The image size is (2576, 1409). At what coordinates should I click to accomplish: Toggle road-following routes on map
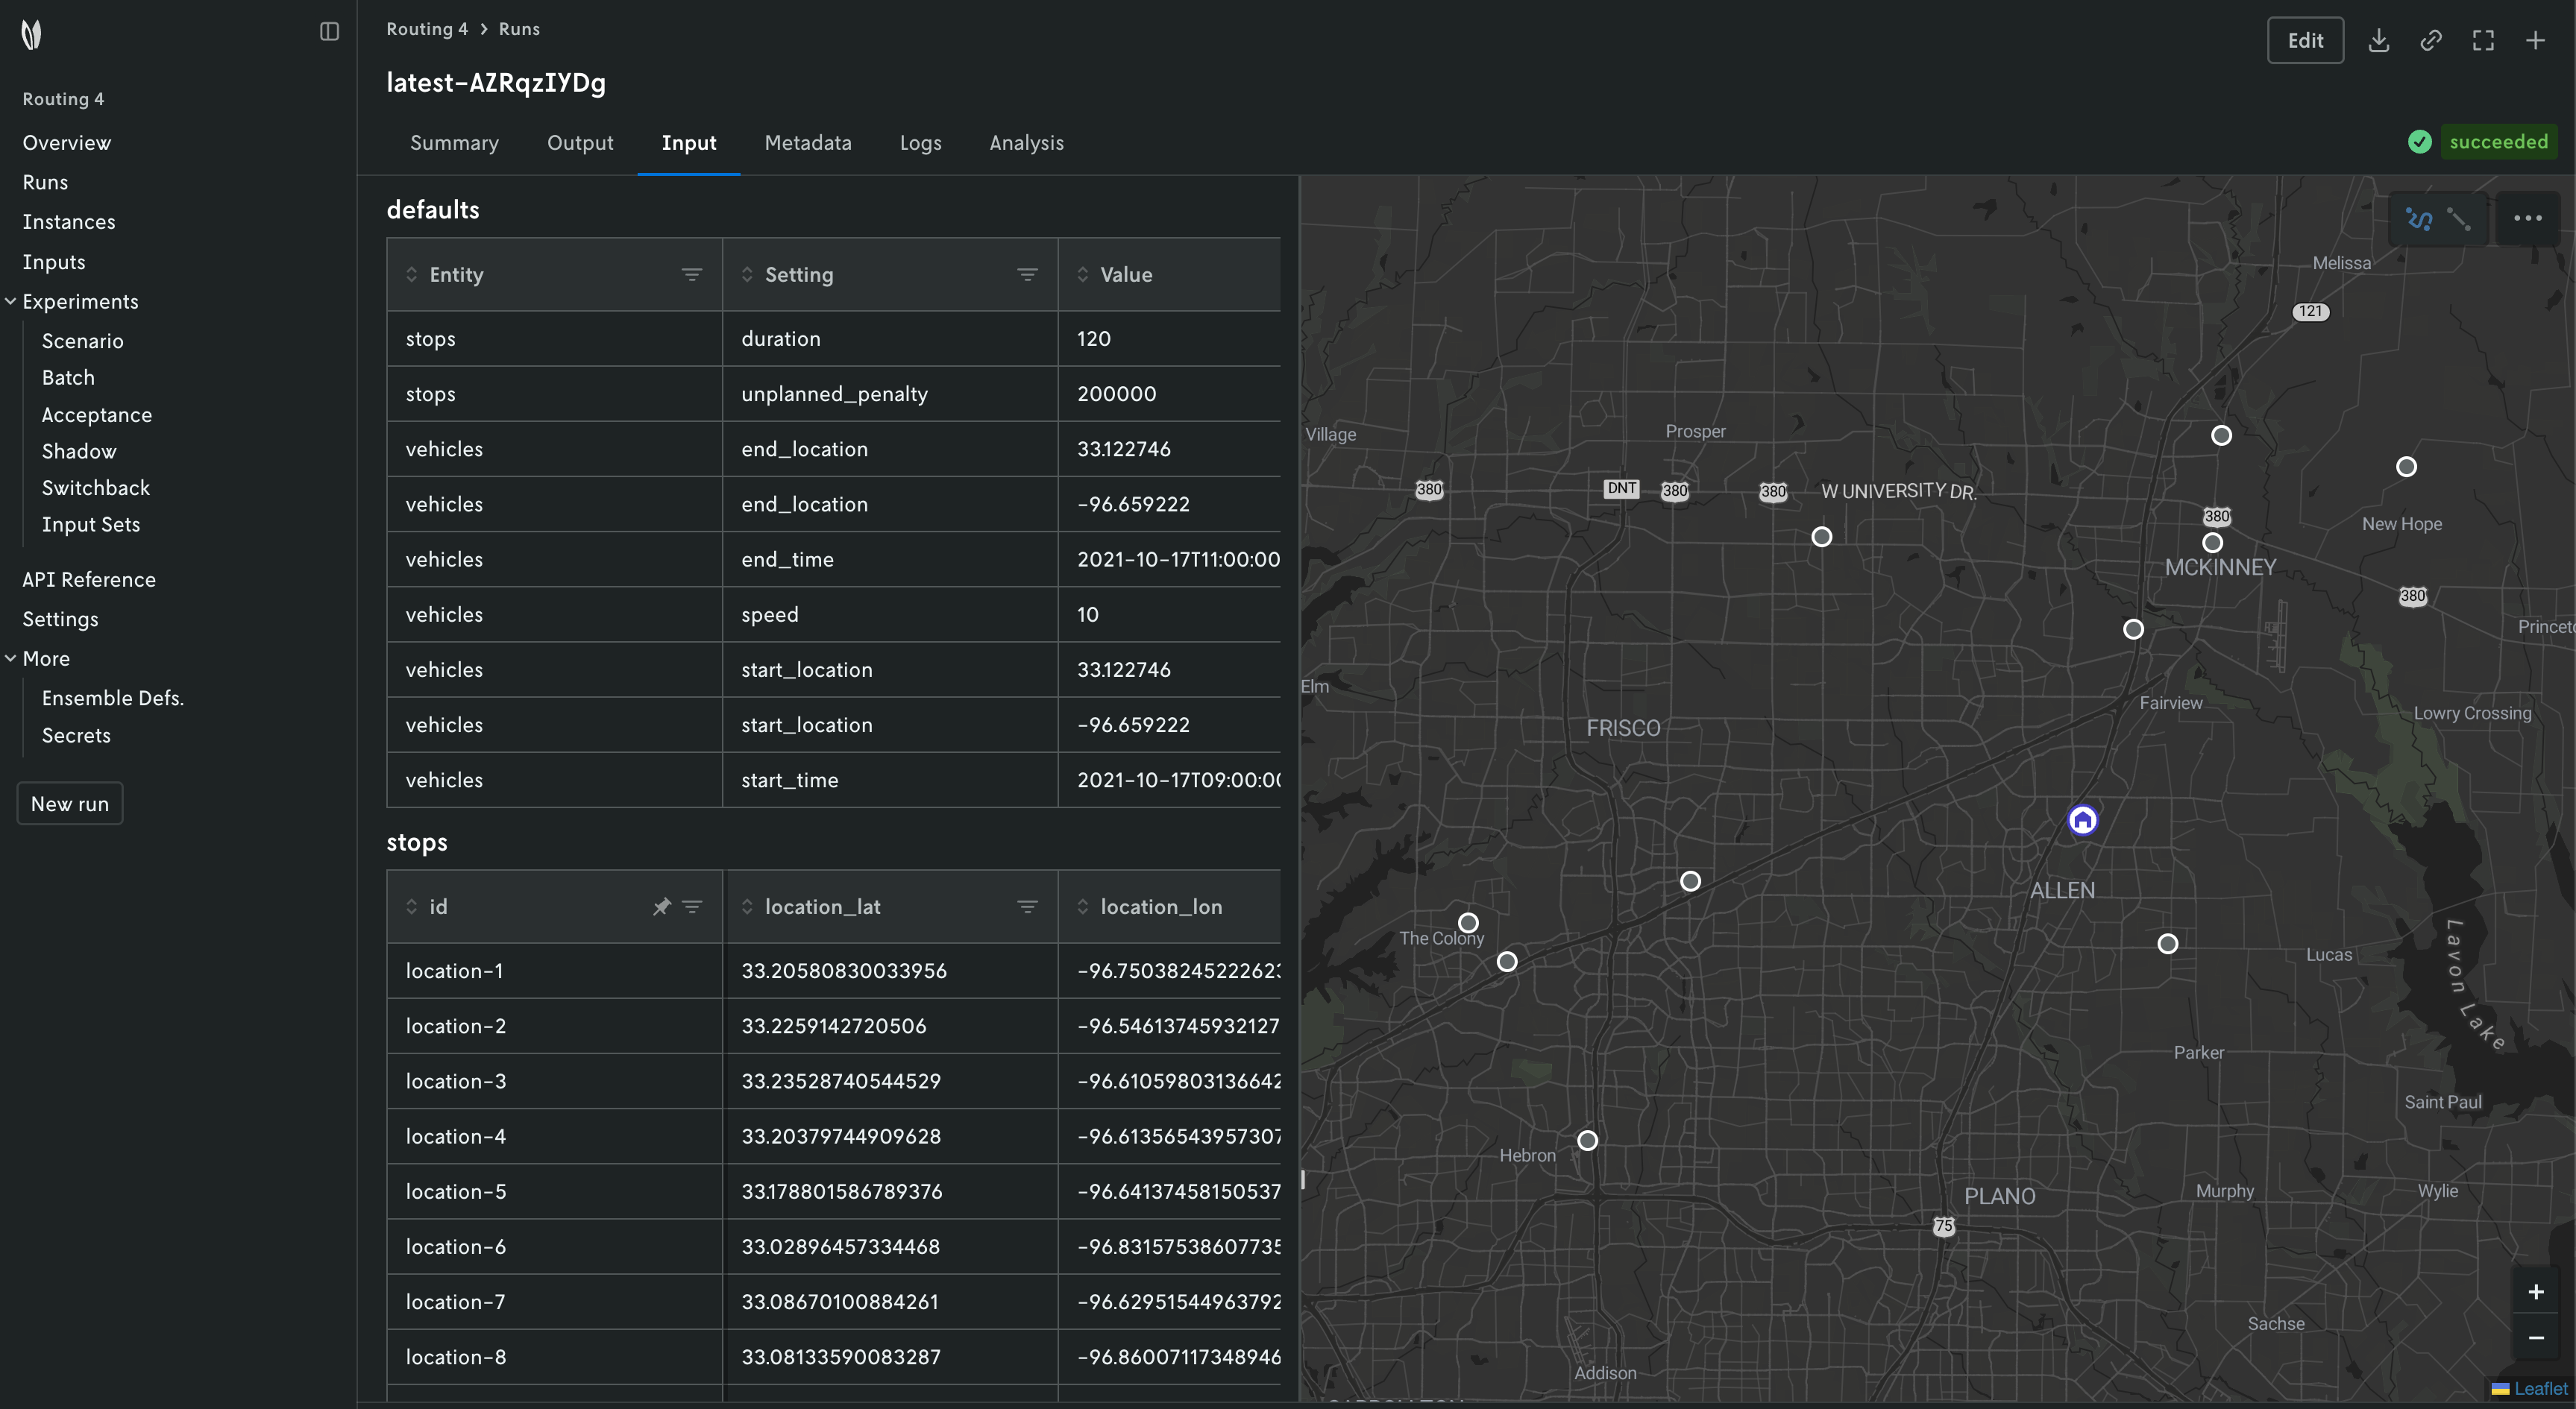coord(2419,219)
